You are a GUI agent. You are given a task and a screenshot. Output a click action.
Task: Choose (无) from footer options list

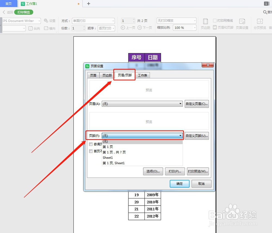(142, 142)
